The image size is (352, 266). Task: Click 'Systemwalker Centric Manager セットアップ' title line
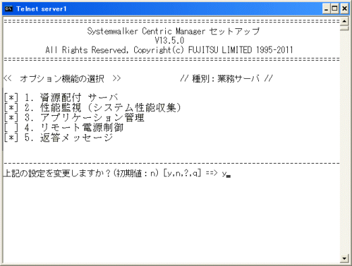click(173, 31)
